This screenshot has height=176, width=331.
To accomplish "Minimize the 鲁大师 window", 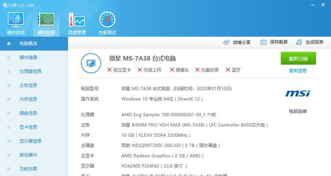I will pos(313,5).
